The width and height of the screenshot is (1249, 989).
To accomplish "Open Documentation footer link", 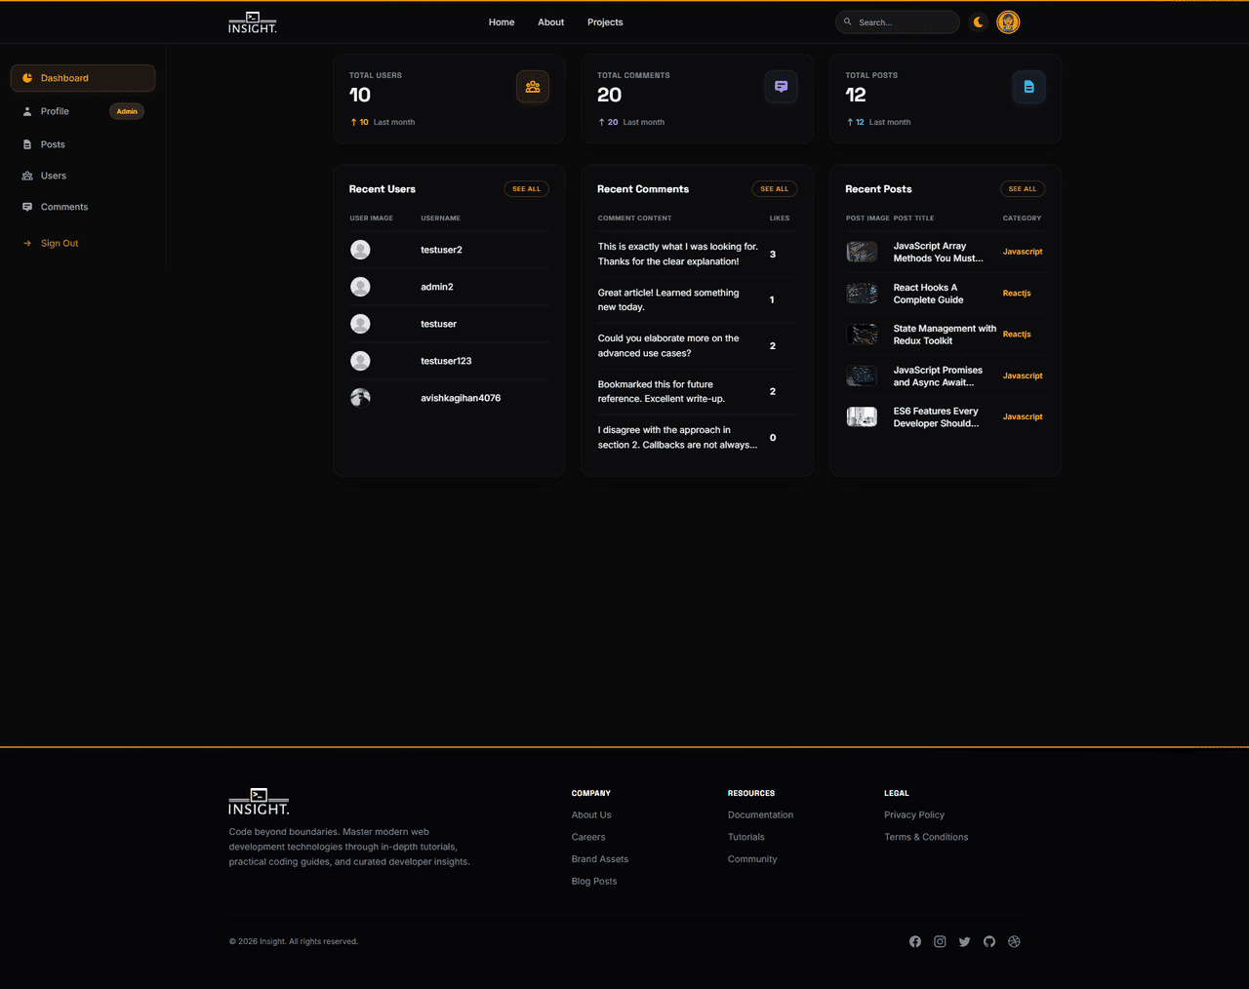I will point(760,815).
